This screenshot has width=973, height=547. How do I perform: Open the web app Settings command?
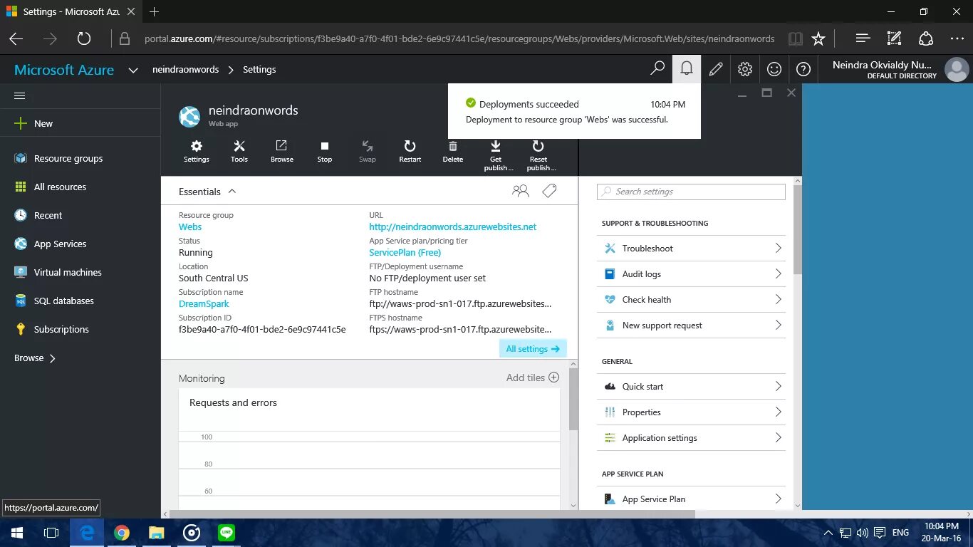pyautogui.click(x=197, y=151)
